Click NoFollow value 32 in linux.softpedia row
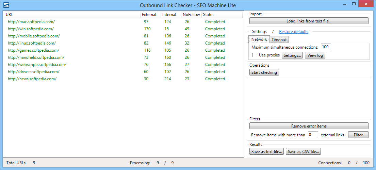Screen dimensions: 376x170 click(187, 43)
